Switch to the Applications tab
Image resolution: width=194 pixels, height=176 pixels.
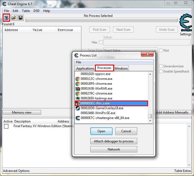[85, 68]
